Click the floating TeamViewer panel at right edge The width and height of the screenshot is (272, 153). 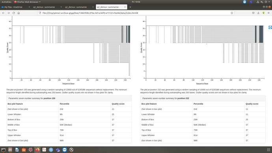pyautogui.click(x=270, y=28)
